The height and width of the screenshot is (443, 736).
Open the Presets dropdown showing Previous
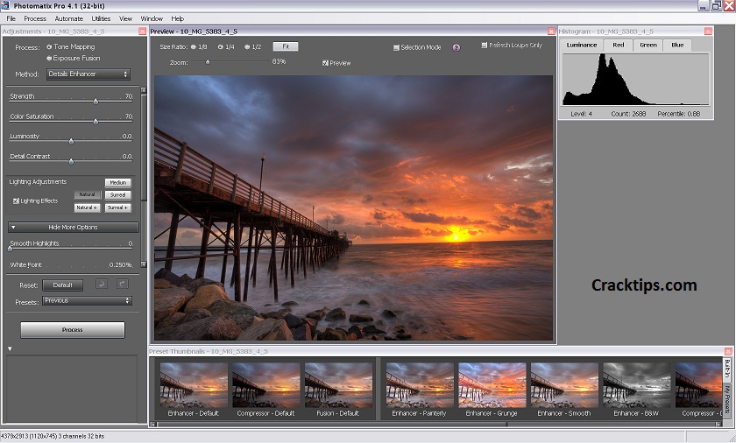coord(87,300)
